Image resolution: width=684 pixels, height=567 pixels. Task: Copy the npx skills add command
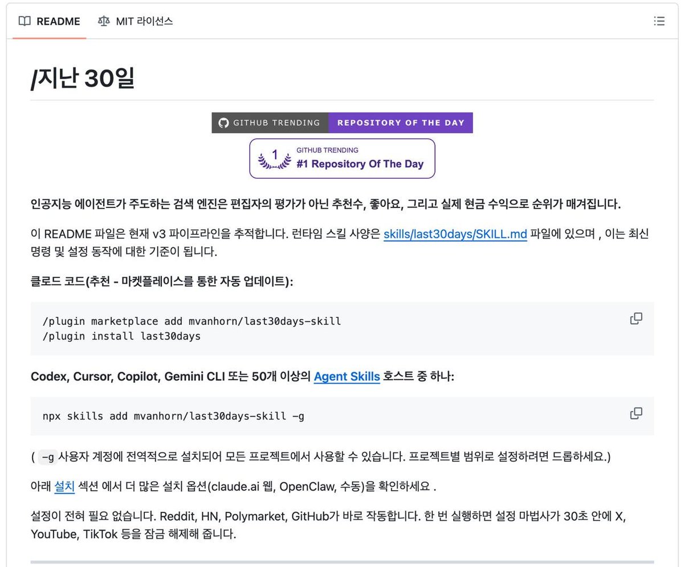point(636,413)
